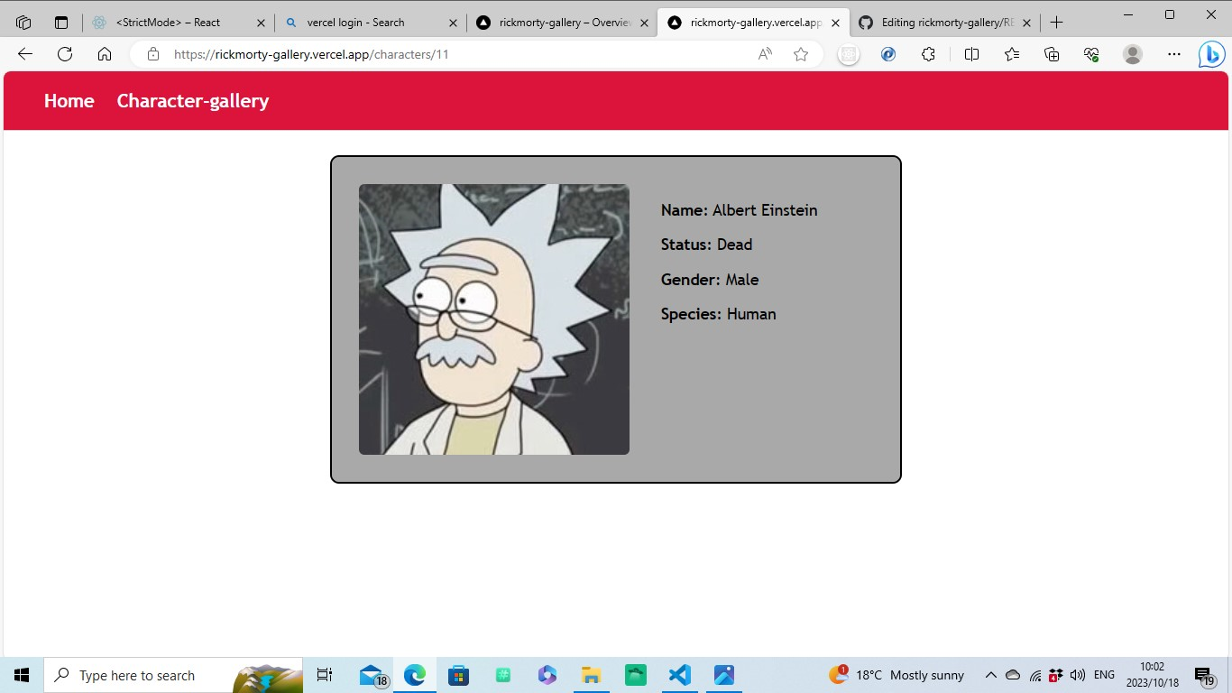
Task: Open the browser profile avatar icon
Action: click(1132, 54)
